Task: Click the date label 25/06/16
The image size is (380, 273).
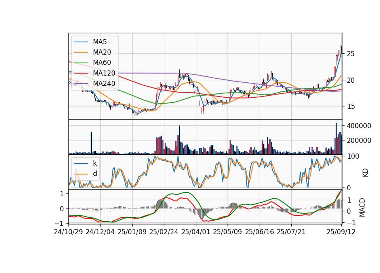Action: (x=259, y=232)
